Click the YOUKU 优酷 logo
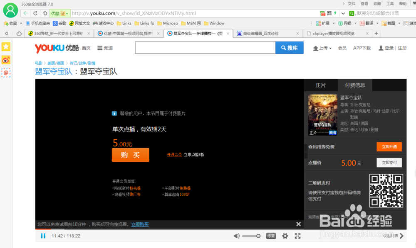 pos(57,48)
